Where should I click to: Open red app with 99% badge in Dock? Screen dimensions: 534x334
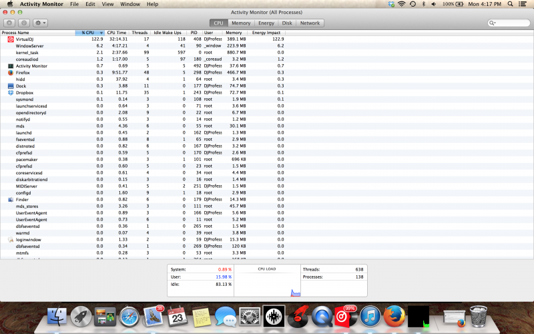coord(346,315)
